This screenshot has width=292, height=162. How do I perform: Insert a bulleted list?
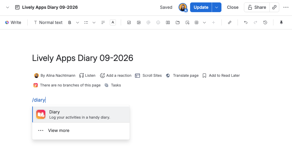click(x=86, y=22)
